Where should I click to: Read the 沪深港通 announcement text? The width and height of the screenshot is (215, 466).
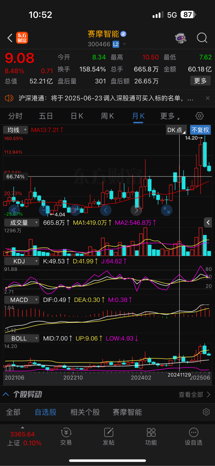click(106, 98)
